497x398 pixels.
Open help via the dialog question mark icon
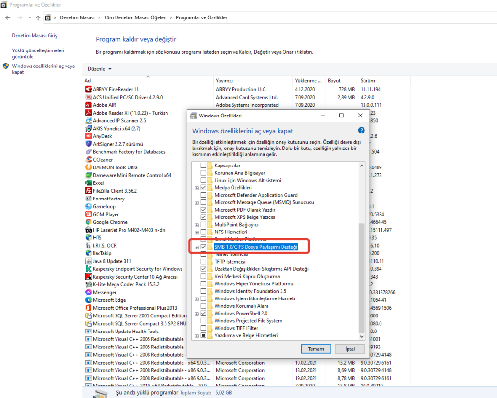[361, 130]
